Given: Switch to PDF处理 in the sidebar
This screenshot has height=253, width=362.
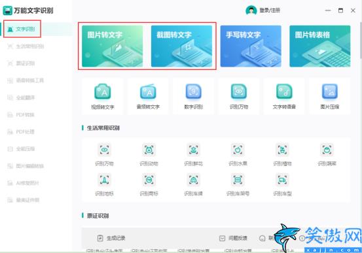Looking at the screenshot, I should 21,131.
